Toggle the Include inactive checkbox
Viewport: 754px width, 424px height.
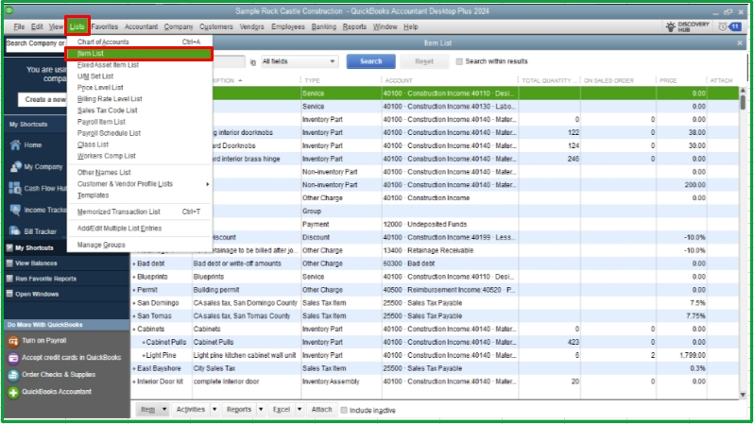coord(342,410)
